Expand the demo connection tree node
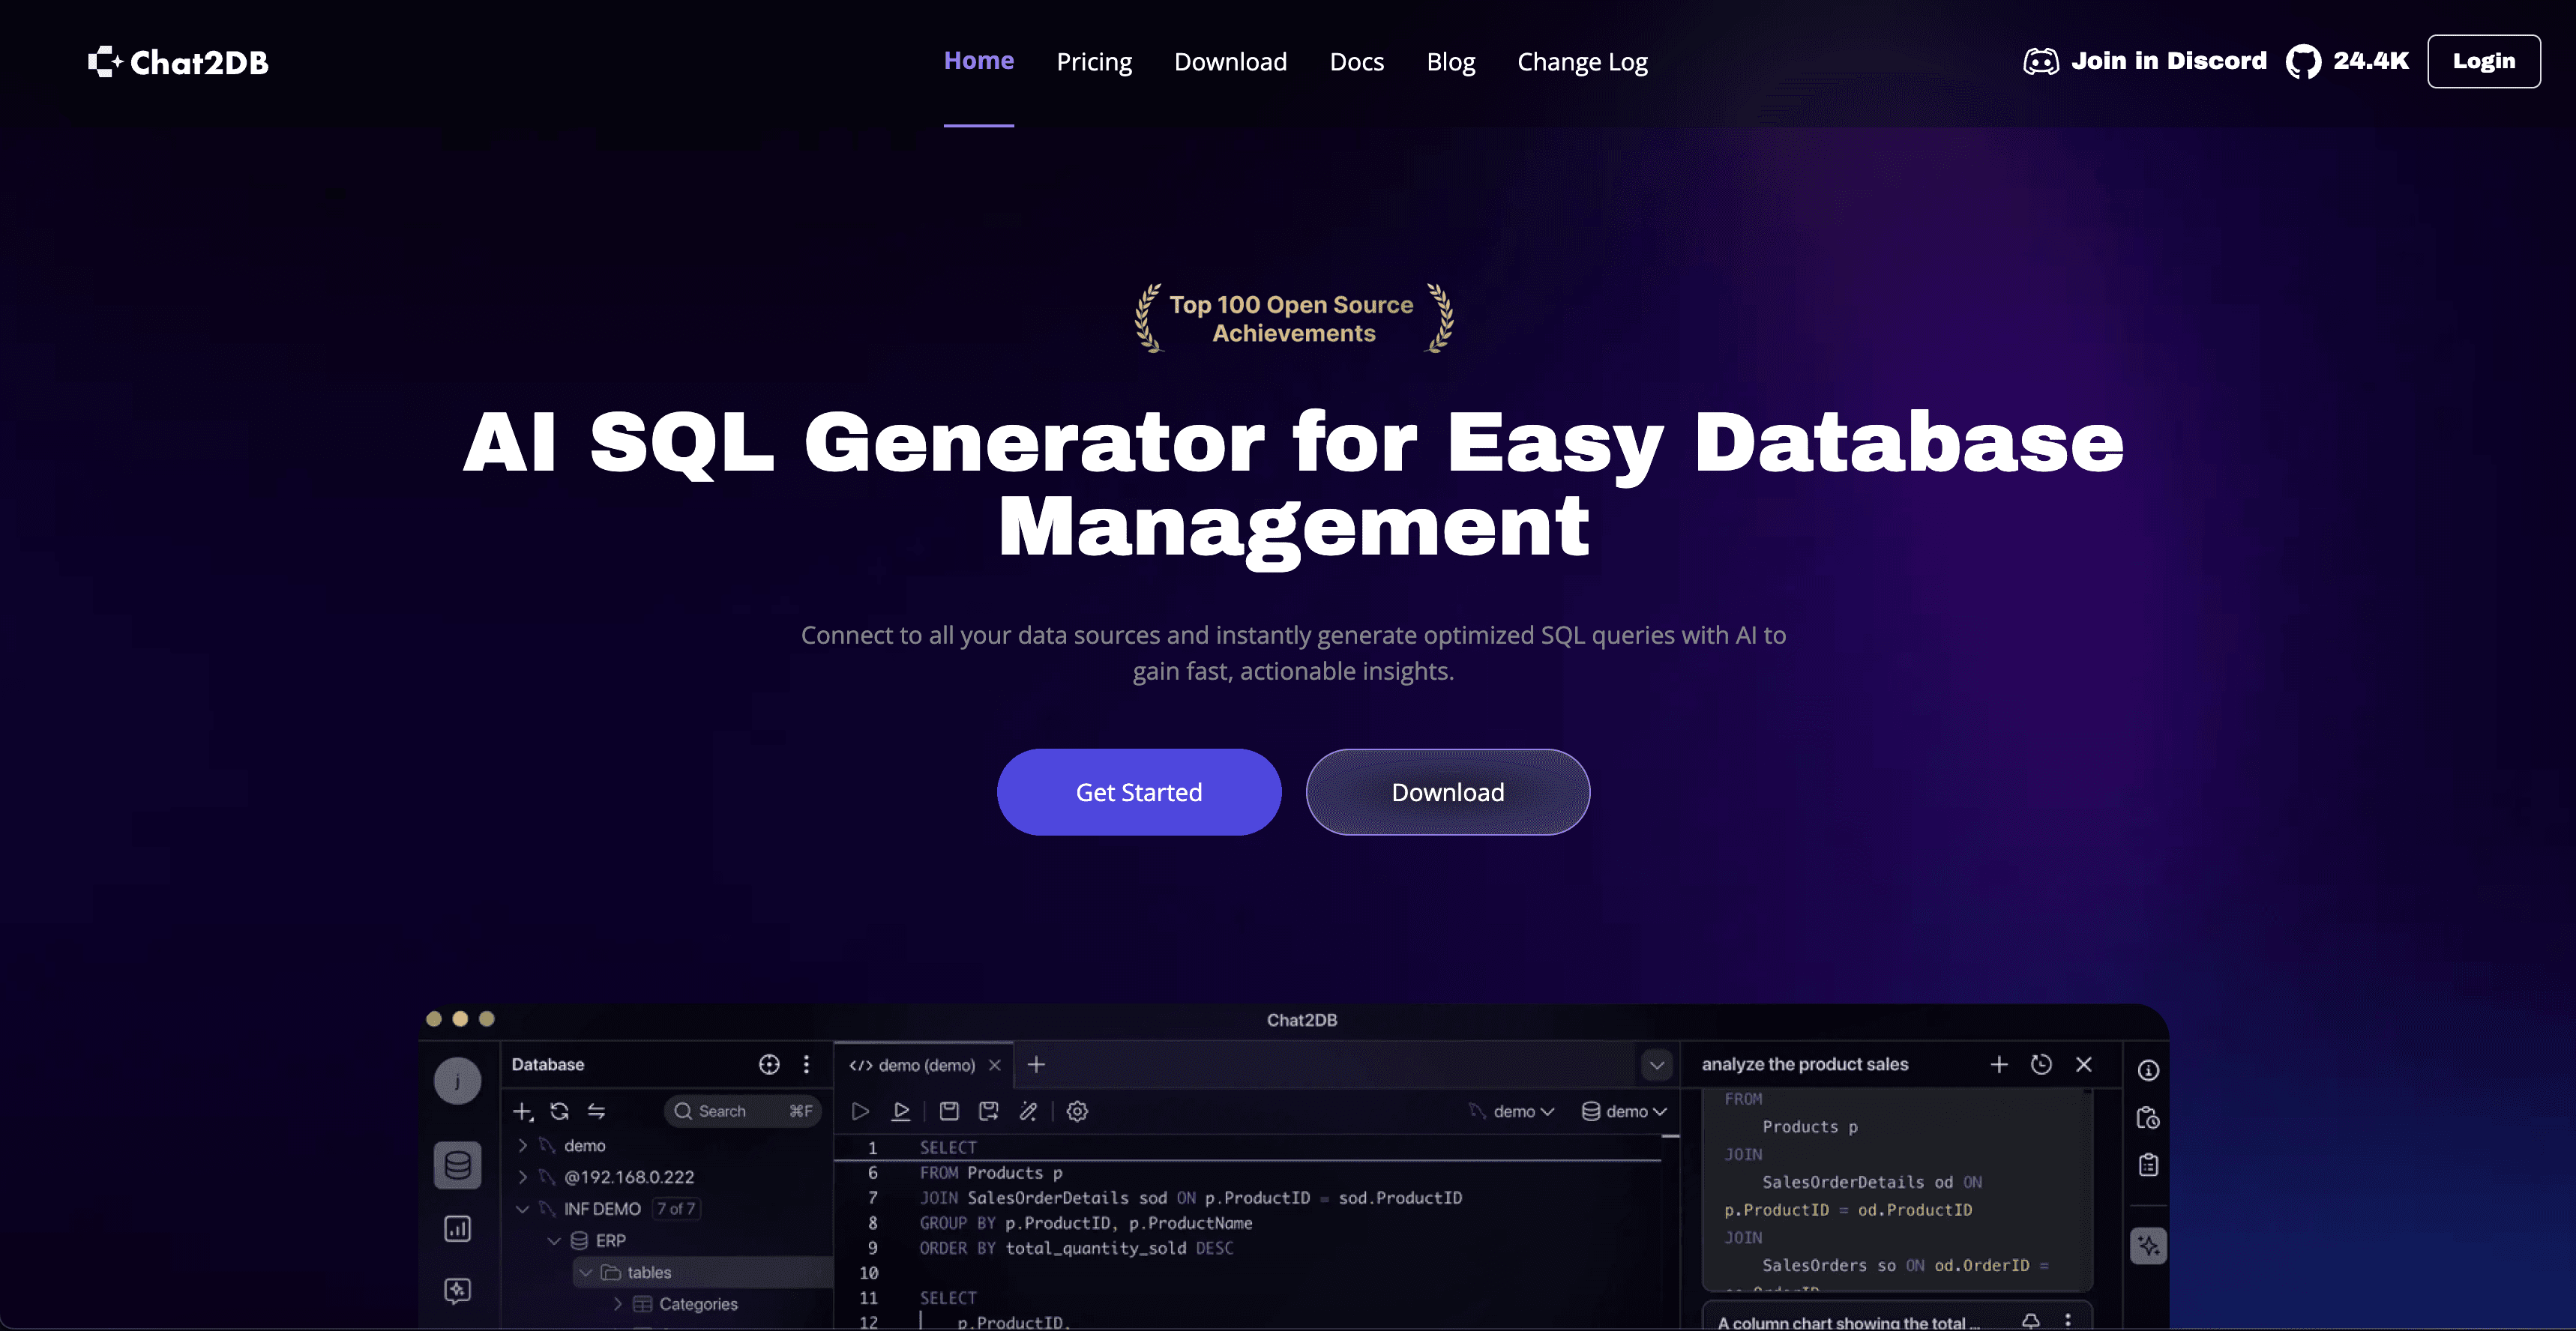The height and width of the screenshot is (1331, 2576). 522,1146
